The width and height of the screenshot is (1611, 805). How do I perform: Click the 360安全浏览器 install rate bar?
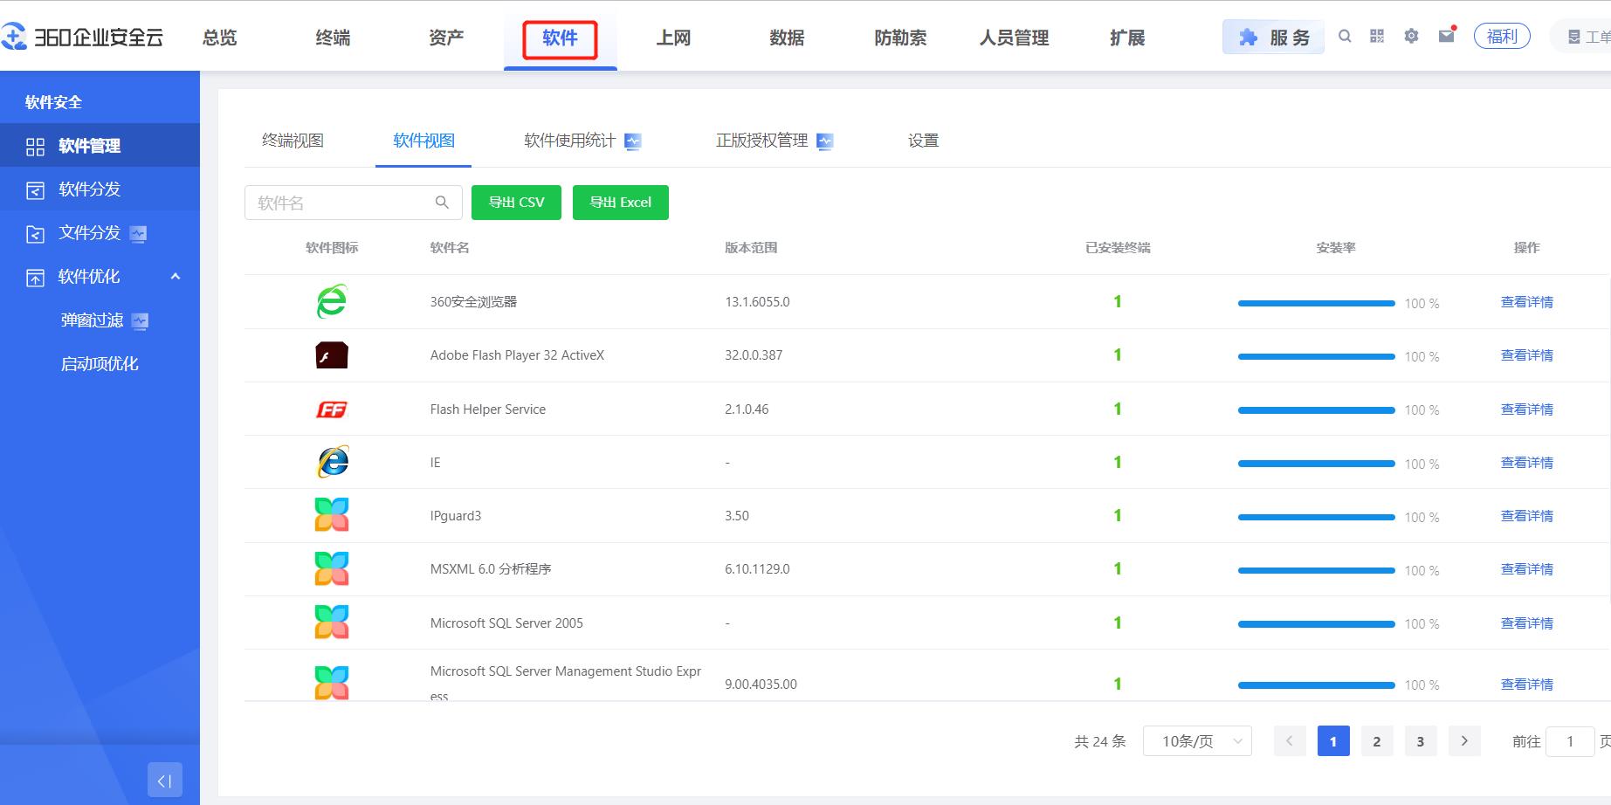click(x=1316, y=303)
